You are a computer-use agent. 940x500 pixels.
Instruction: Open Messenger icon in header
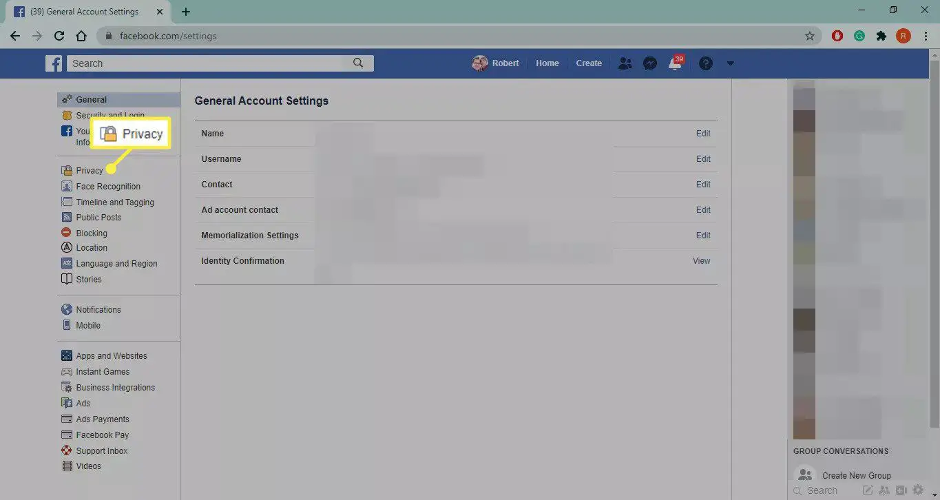[650, 63]
